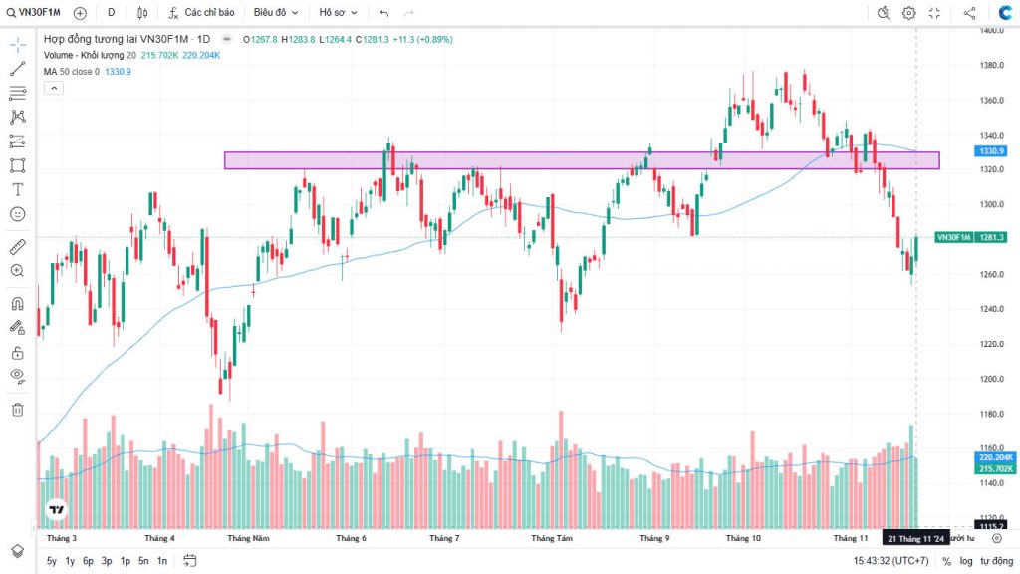
Task: Click the tự động auto-scale button
Action: (996, 561)
